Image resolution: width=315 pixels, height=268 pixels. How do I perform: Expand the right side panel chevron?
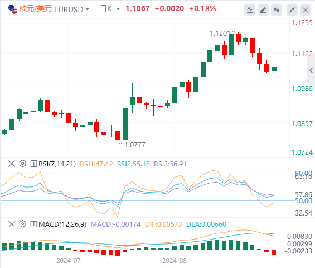[x=311, y=70]
